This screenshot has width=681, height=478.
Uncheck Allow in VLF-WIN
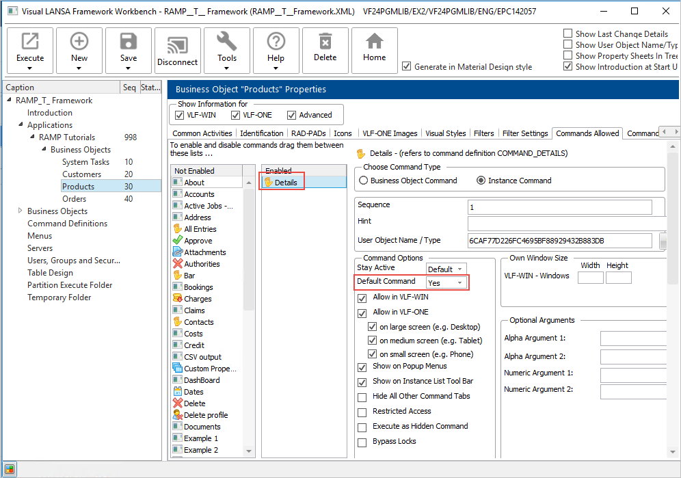tap(362, 299)
